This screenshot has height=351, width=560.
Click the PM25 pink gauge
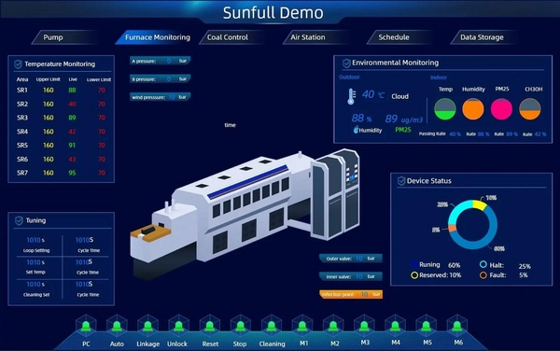501,109
